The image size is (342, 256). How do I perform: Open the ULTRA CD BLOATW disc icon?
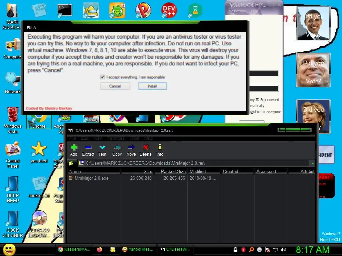tap(39, 224)
